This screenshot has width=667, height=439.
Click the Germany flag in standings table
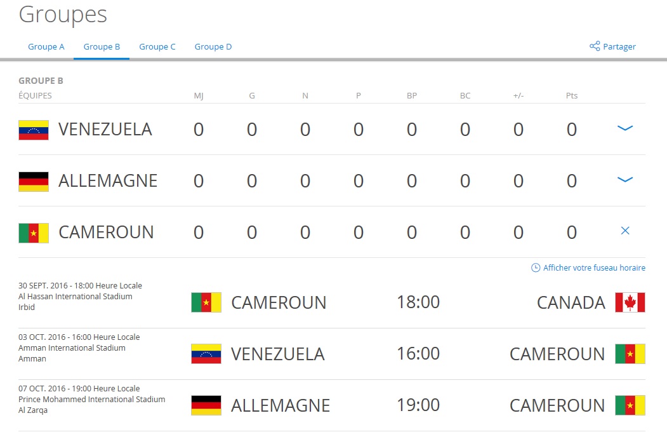[34, 181]
